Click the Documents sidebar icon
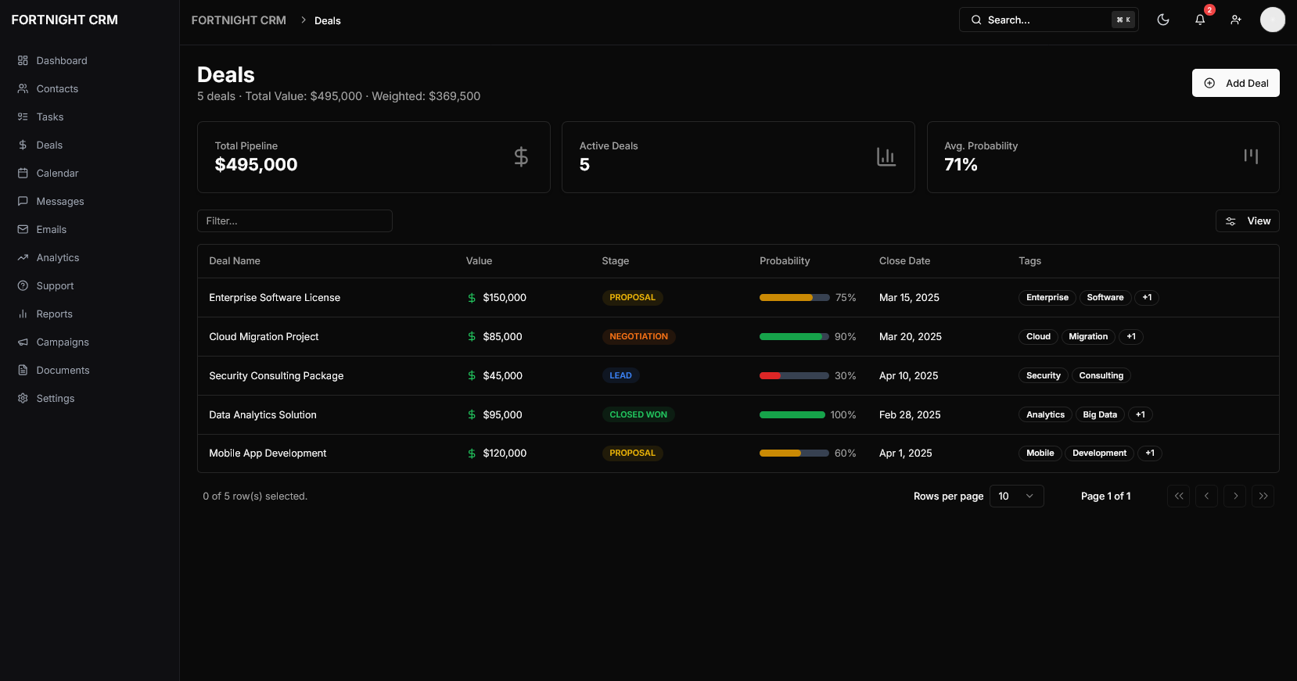 [23, 370]
